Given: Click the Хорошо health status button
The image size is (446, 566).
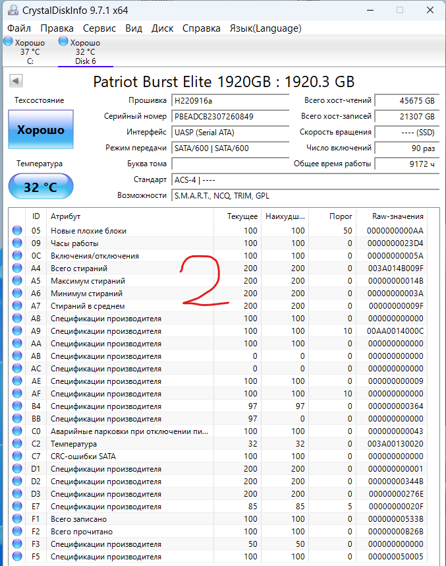Looking at the screenshot, I should pos(41,129).
